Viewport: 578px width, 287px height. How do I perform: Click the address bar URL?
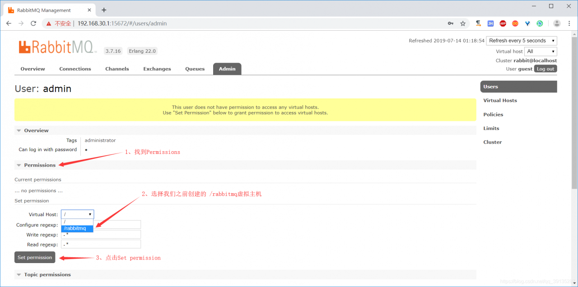pyautogui.click(x=122, y=23)
